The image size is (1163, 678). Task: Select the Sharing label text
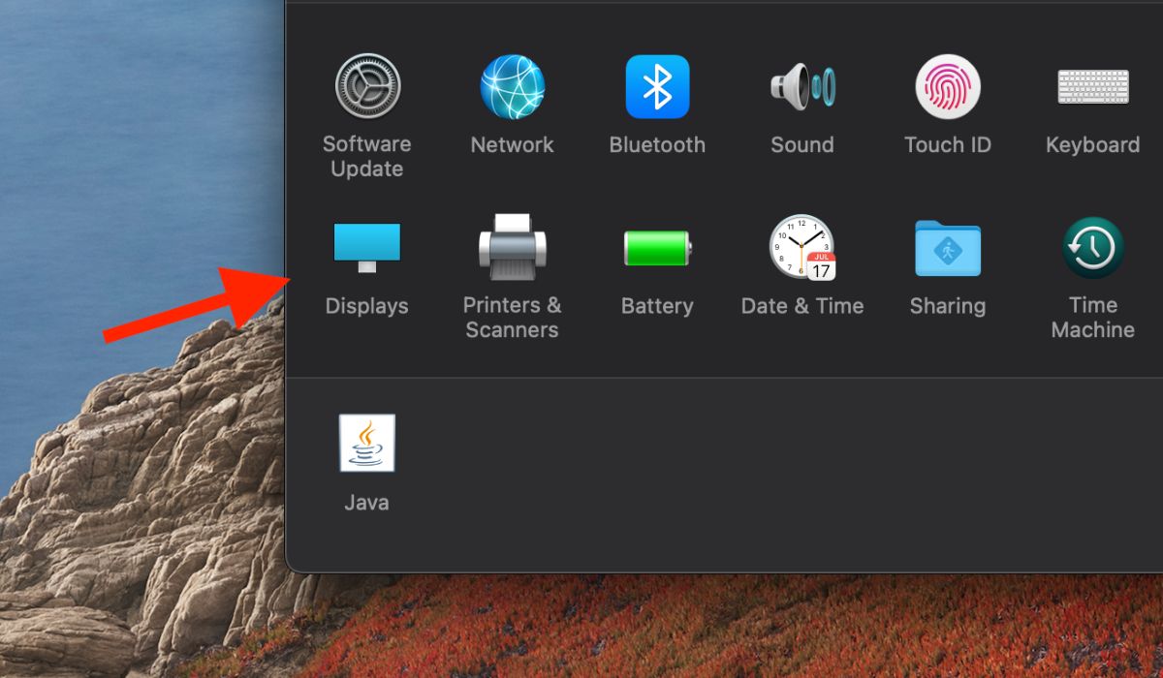947,306
